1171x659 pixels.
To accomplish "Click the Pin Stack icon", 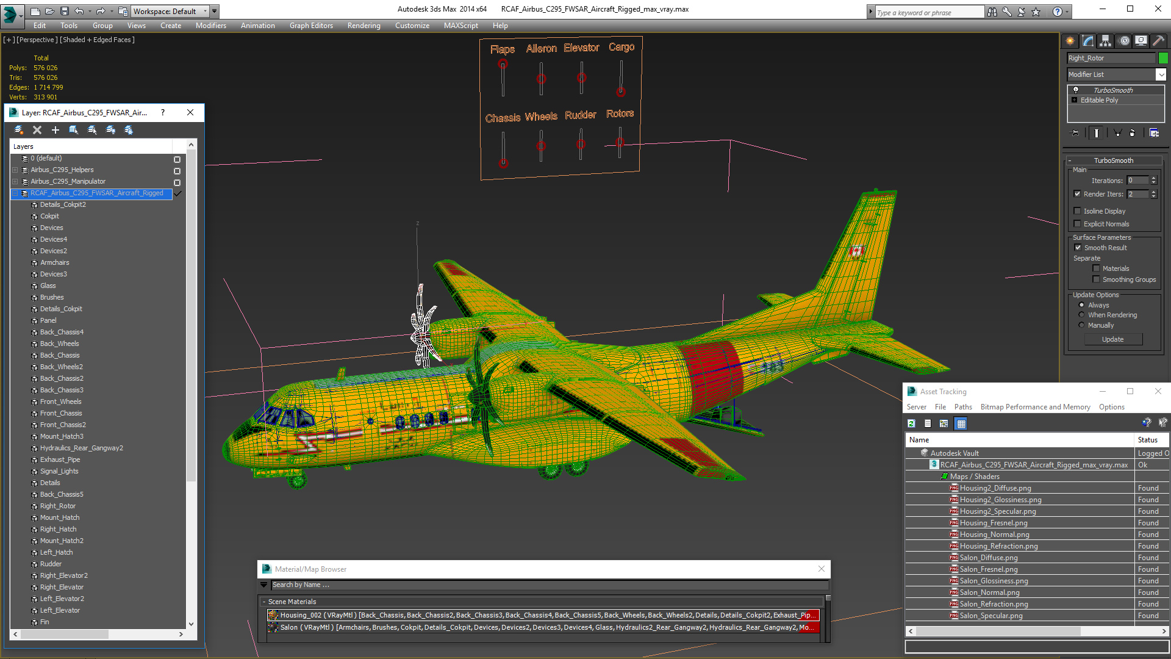I will point(1075,132).
